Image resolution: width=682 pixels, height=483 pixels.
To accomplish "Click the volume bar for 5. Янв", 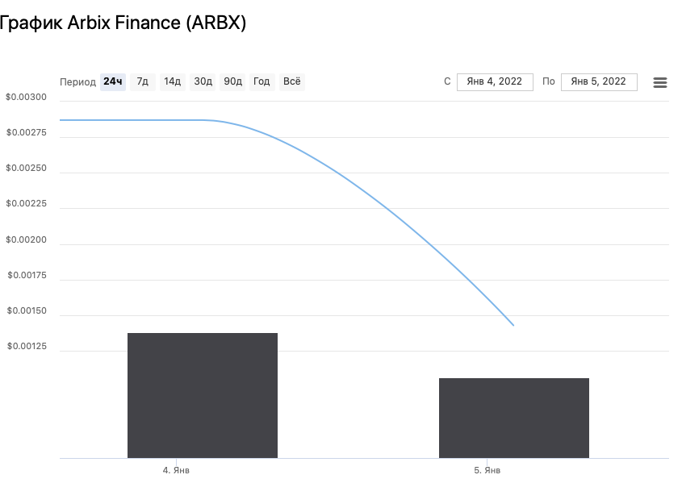I will point(513,418).
